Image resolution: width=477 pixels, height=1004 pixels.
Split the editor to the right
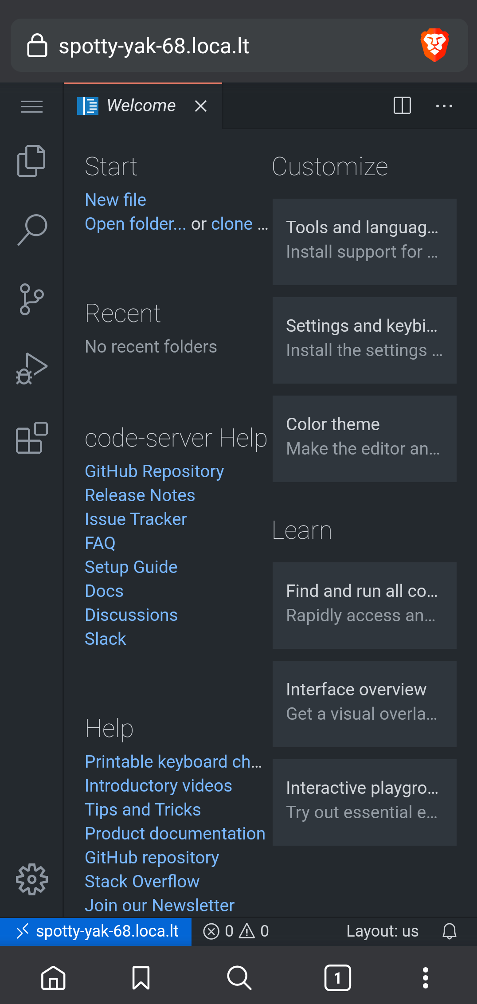pyautogui.click(x=402, y=106)
